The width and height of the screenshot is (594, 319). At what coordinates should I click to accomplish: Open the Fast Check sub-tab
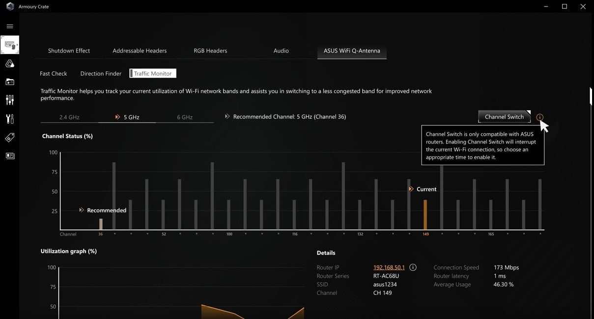[x=53, y=74]
